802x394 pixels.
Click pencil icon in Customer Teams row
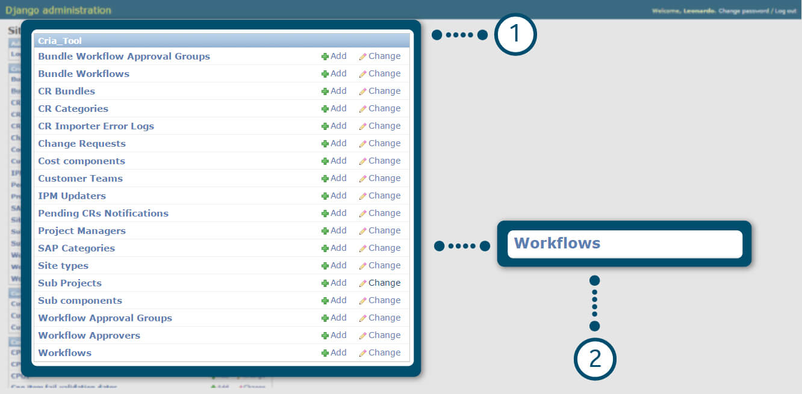tap(362, 179)
